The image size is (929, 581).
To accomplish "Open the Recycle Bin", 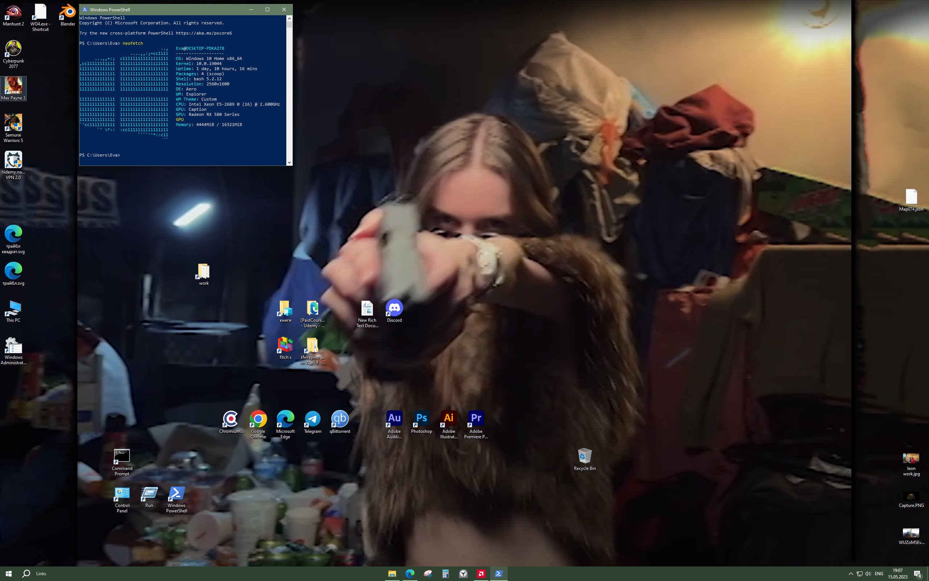I will point(585,459).
